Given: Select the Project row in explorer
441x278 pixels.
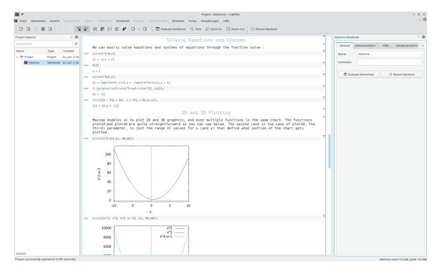Looking at the screenshot, I should click(x=47, y=57).
